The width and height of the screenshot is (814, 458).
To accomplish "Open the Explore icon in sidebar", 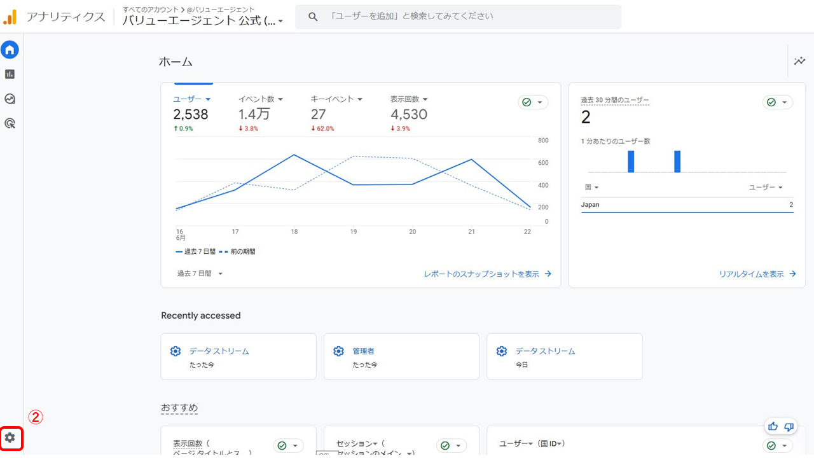I will tap(10, 99).
